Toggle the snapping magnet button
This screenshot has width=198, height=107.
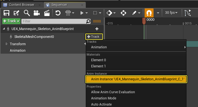click(x=149, y=13)
